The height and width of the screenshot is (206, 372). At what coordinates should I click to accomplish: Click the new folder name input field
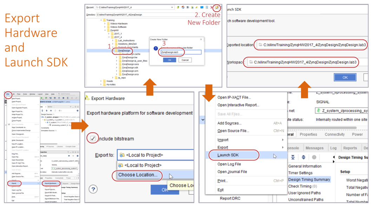click(181, 52)
